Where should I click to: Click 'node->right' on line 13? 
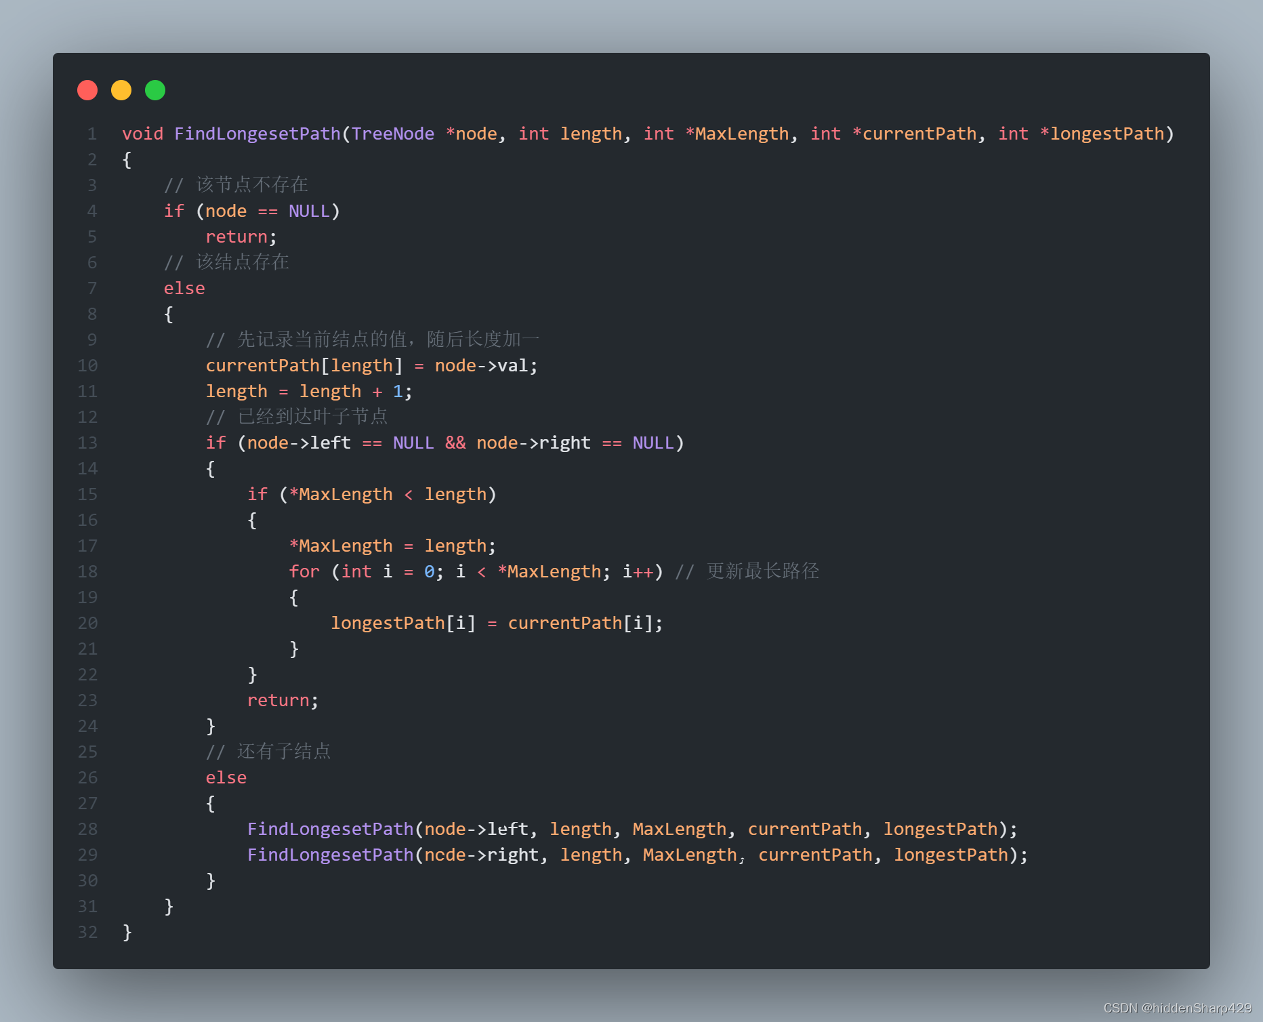[533, 443]
